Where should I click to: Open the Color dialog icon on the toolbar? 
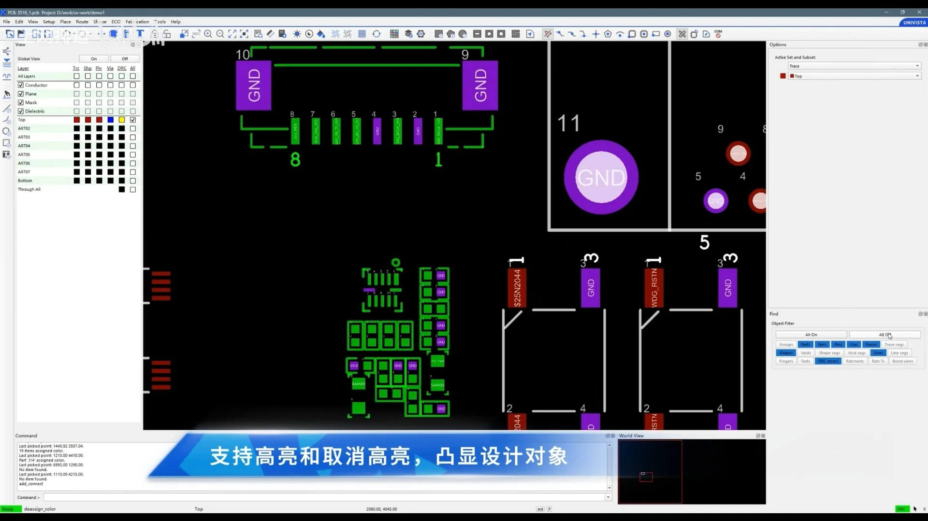321,34
